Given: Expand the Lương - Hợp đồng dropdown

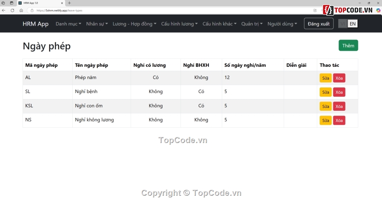Looking at the screenshot, I should 134,24.
